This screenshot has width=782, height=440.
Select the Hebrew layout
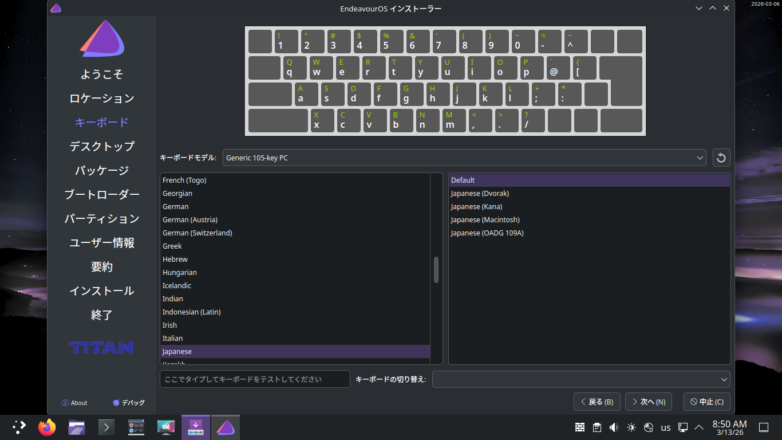tap(295, 260)
